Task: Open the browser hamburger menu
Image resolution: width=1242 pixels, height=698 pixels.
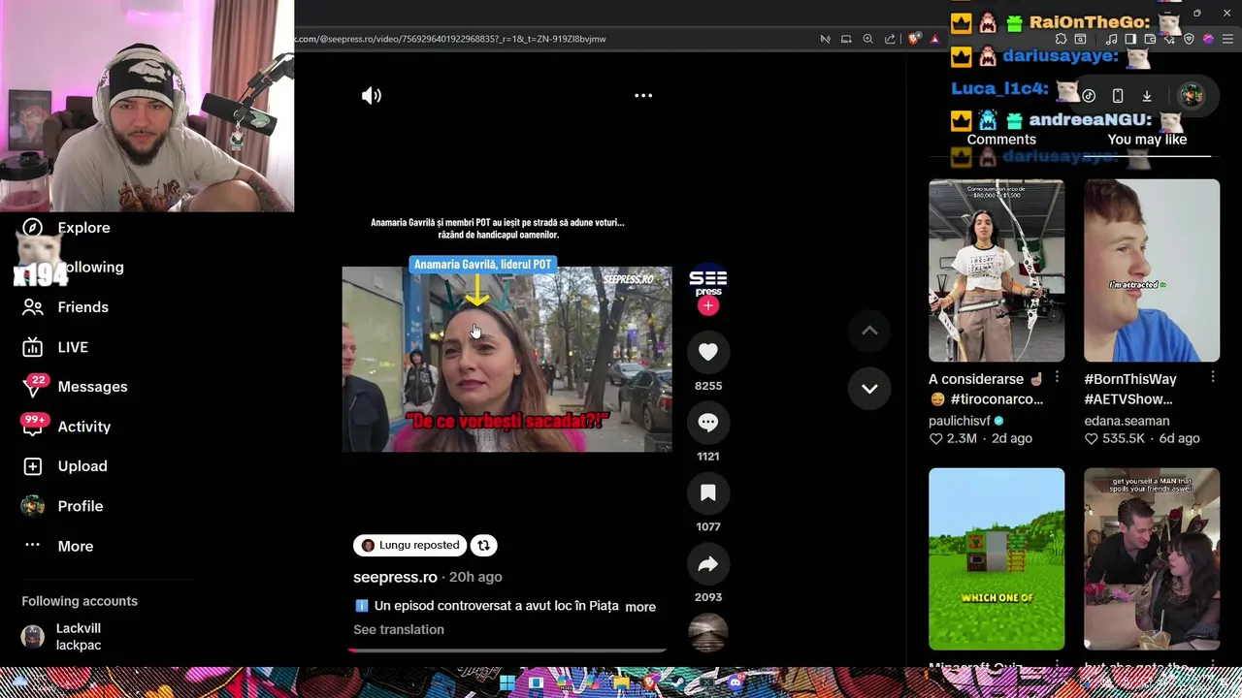Action: [x=1227, y=39]
